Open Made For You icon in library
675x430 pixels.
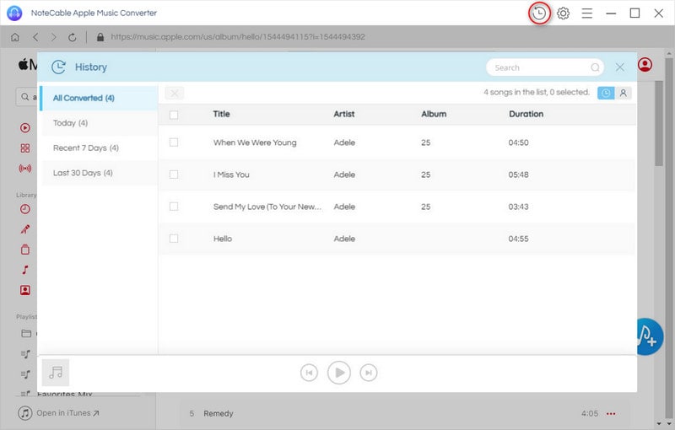[x=25, y=290]
